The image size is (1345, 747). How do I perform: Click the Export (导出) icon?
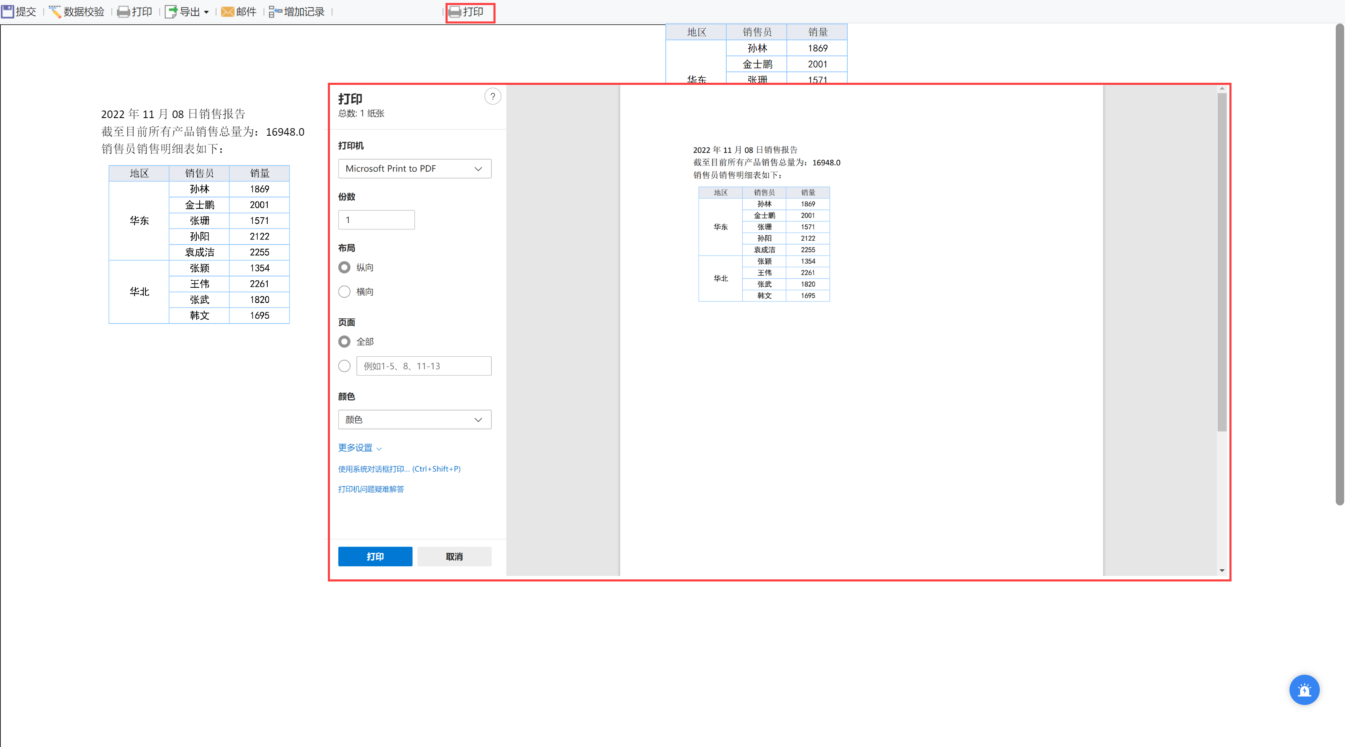click(x=171, y=11)
